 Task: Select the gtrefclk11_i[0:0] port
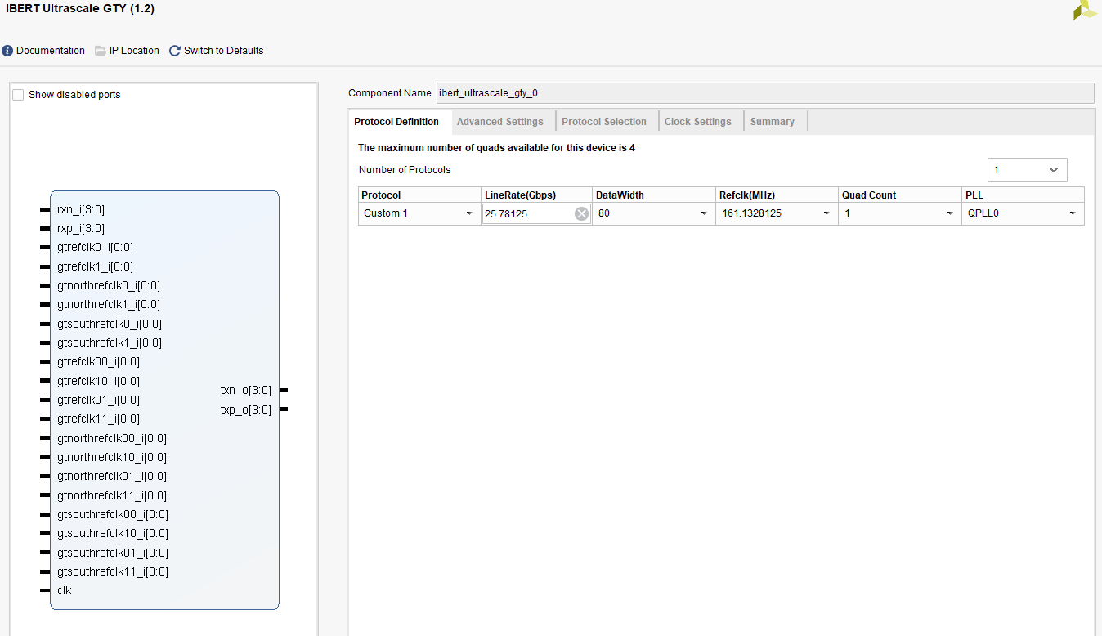click(98, 419)
